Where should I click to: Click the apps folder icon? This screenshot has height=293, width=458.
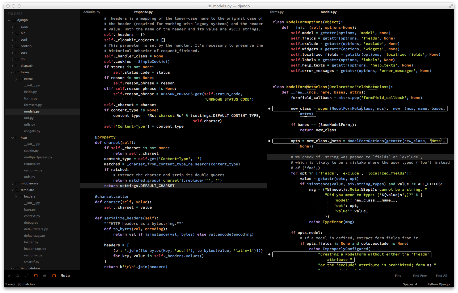(17, 26)
